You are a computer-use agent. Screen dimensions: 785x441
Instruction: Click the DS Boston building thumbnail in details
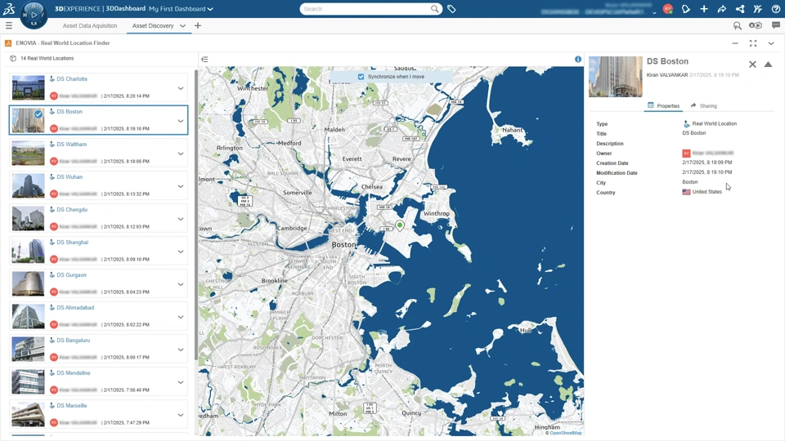pos(615,77)
